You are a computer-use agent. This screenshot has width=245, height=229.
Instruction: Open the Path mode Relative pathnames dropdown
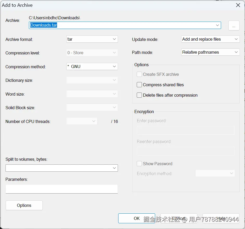210,52
